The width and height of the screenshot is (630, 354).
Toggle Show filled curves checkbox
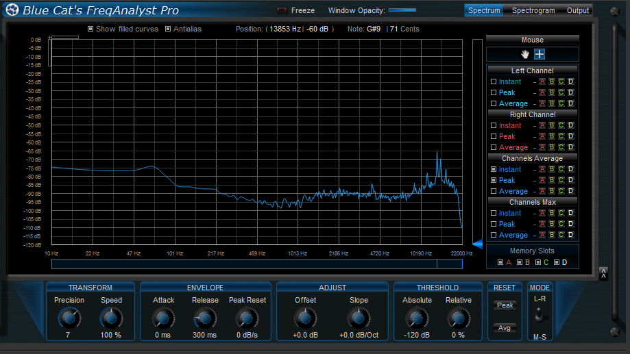tap(90, 29)
